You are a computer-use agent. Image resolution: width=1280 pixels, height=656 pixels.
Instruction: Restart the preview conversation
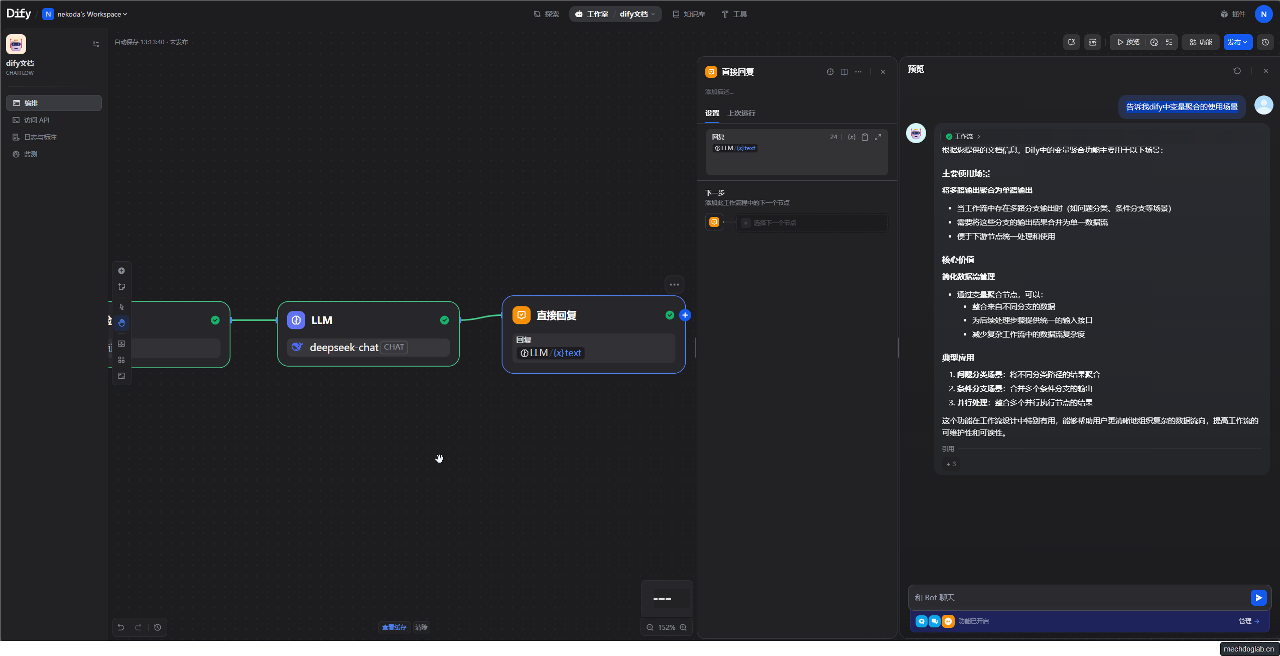click(1237, 71)
